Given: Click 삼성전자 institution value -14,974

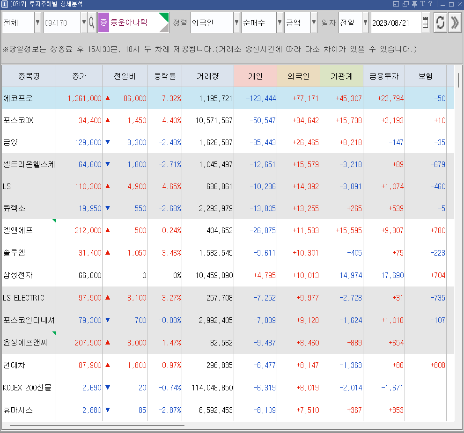Looking at the screenshot, I should (349, 275).
